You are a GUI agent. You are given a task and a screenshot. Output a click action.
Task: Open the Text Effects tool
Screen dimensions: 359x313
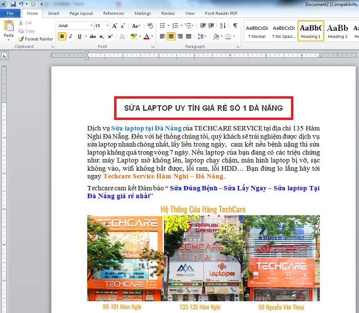tap(122, 37)
